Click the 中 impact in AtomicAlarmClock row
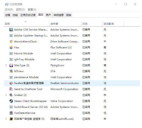Viewport: 142px width, 128px height. coord(105,41)
